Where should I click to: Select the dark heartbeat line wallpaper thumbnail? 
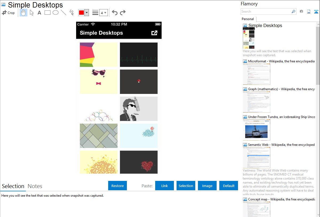139,55
